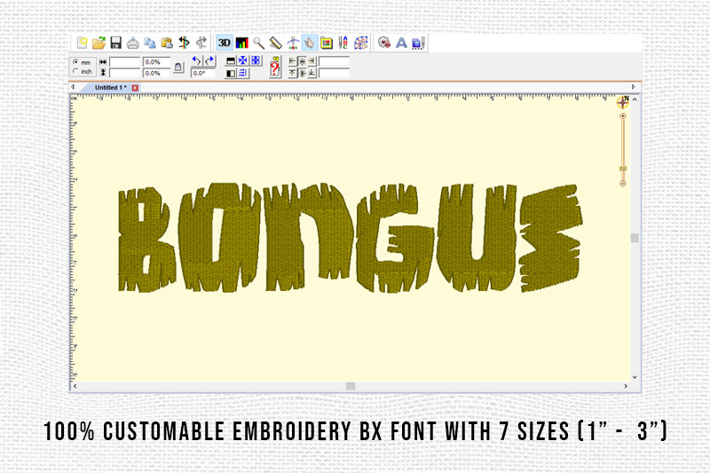Open a file with the folder icon
Viewport: 710px width, 473px height.
(99, 43)
